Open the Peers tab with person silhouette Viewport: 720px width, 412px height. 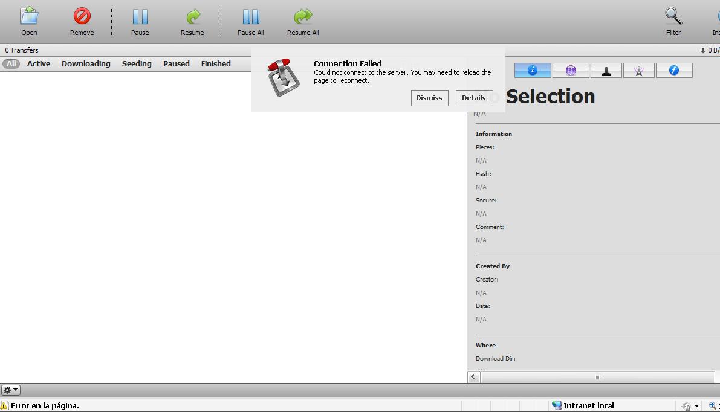[606, 70]
